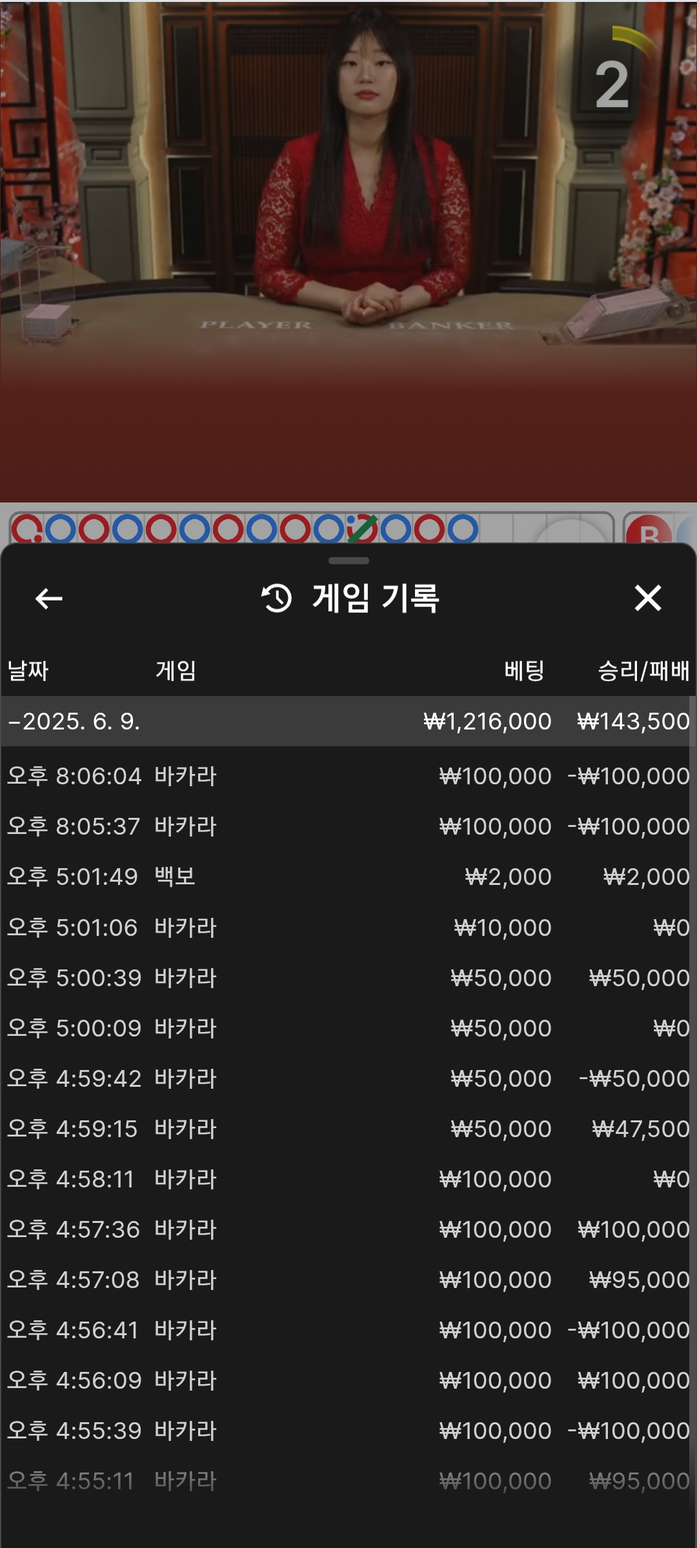The height and width of the screenshot is (1548, 697).
Task: Open the 오후 4:59:42 record timestamp
Action: (x=74, y=1078)
